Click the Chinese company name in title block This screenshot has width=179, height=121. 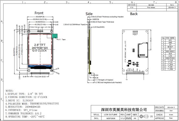pyautogui.click(x=124, y=110)
